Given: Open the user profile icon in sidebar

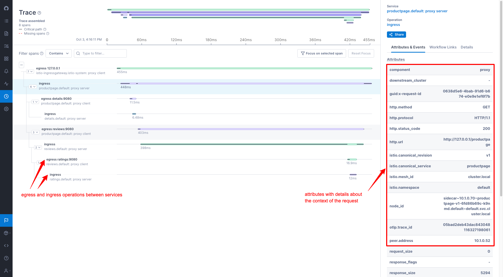Looking at the screenshot, I should coord(6,271).
